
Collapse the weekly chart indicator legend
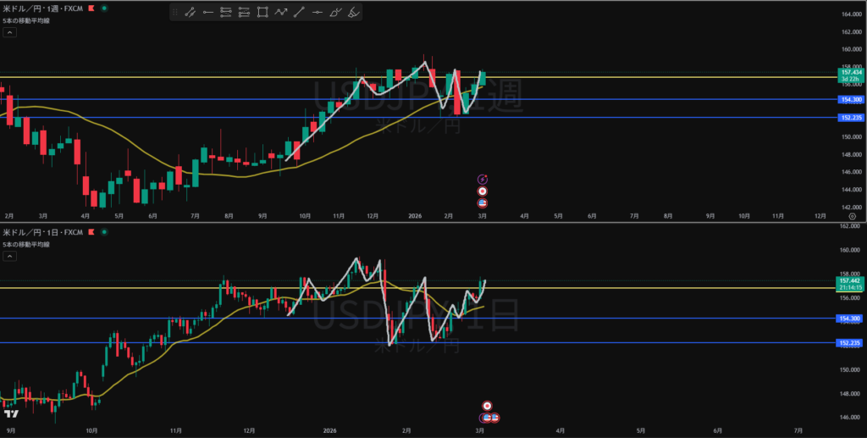pyautogui.click(x=9, y=33)
